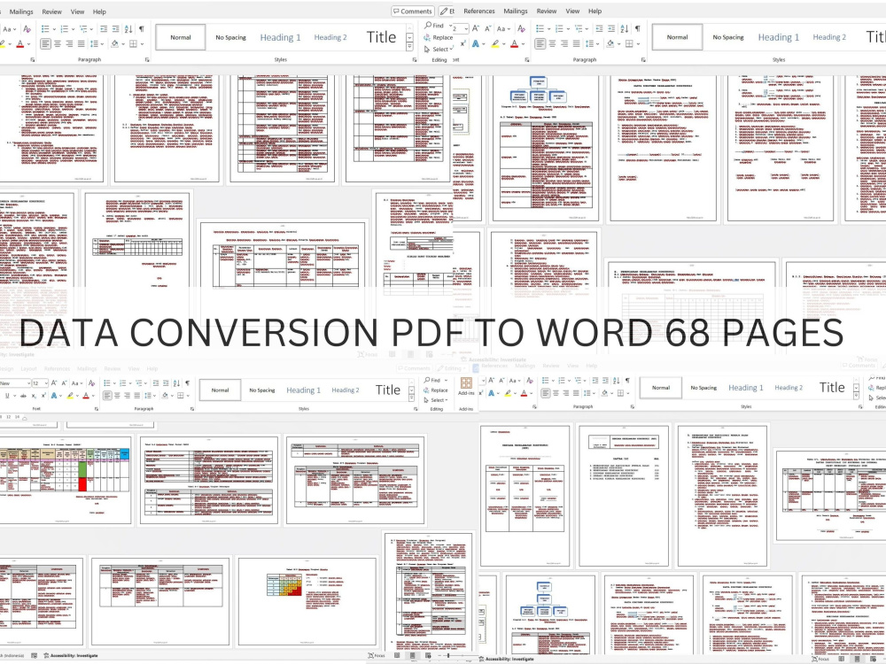Click Increase Font Size in bottom-left window
The image size is (886, 664).
tap(54, 382)
